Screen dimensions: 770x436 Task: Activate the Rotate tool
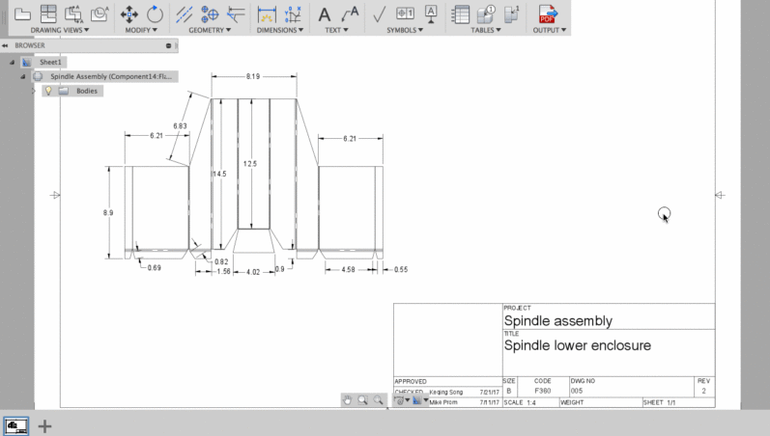click(155, 14)
